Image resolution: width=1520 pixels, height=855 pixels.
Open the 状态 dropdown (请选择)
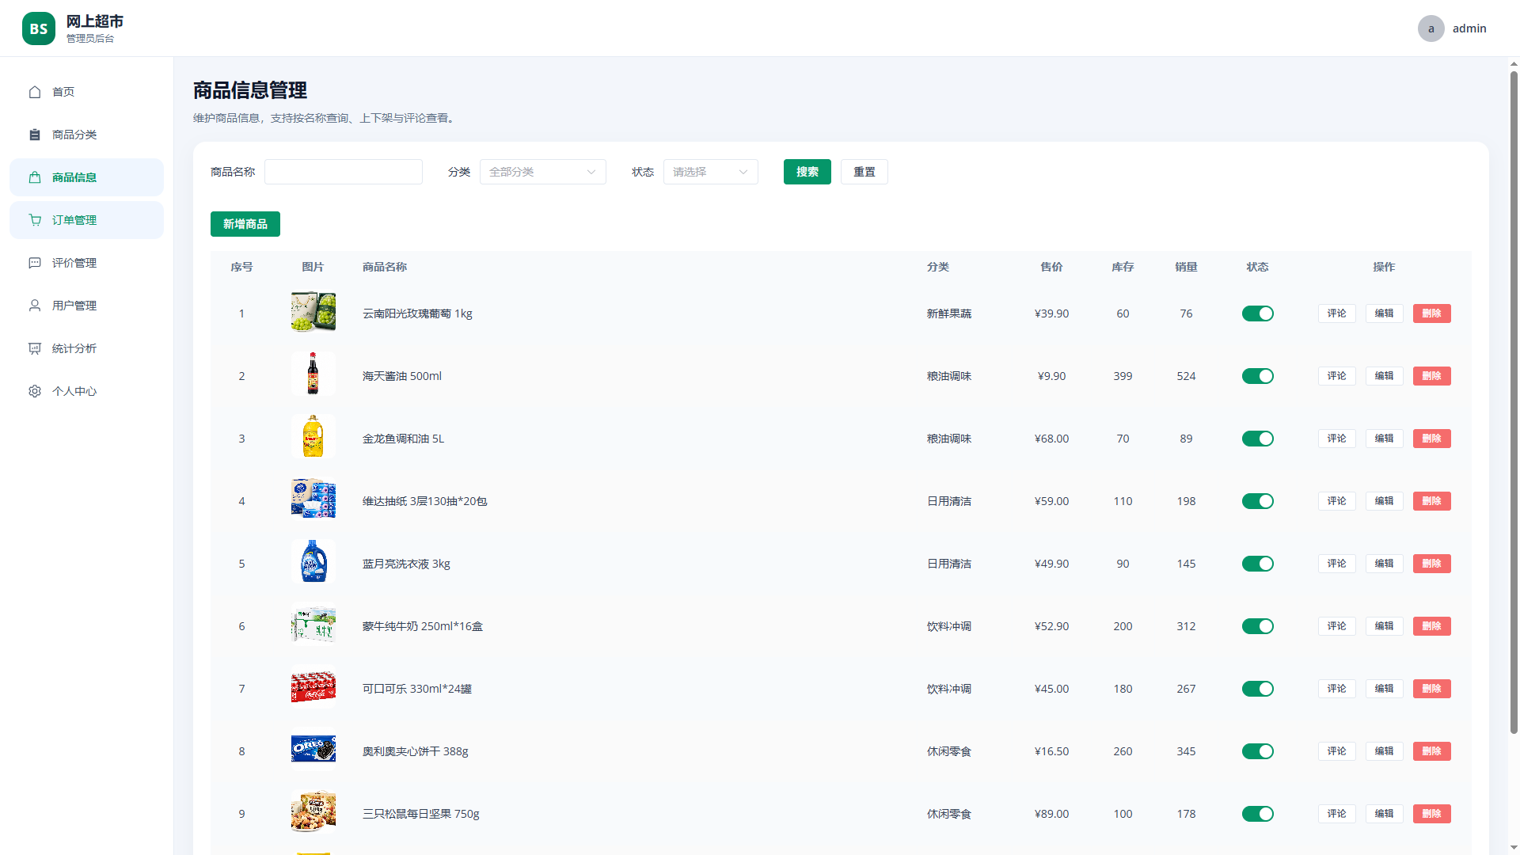point(711,172)
